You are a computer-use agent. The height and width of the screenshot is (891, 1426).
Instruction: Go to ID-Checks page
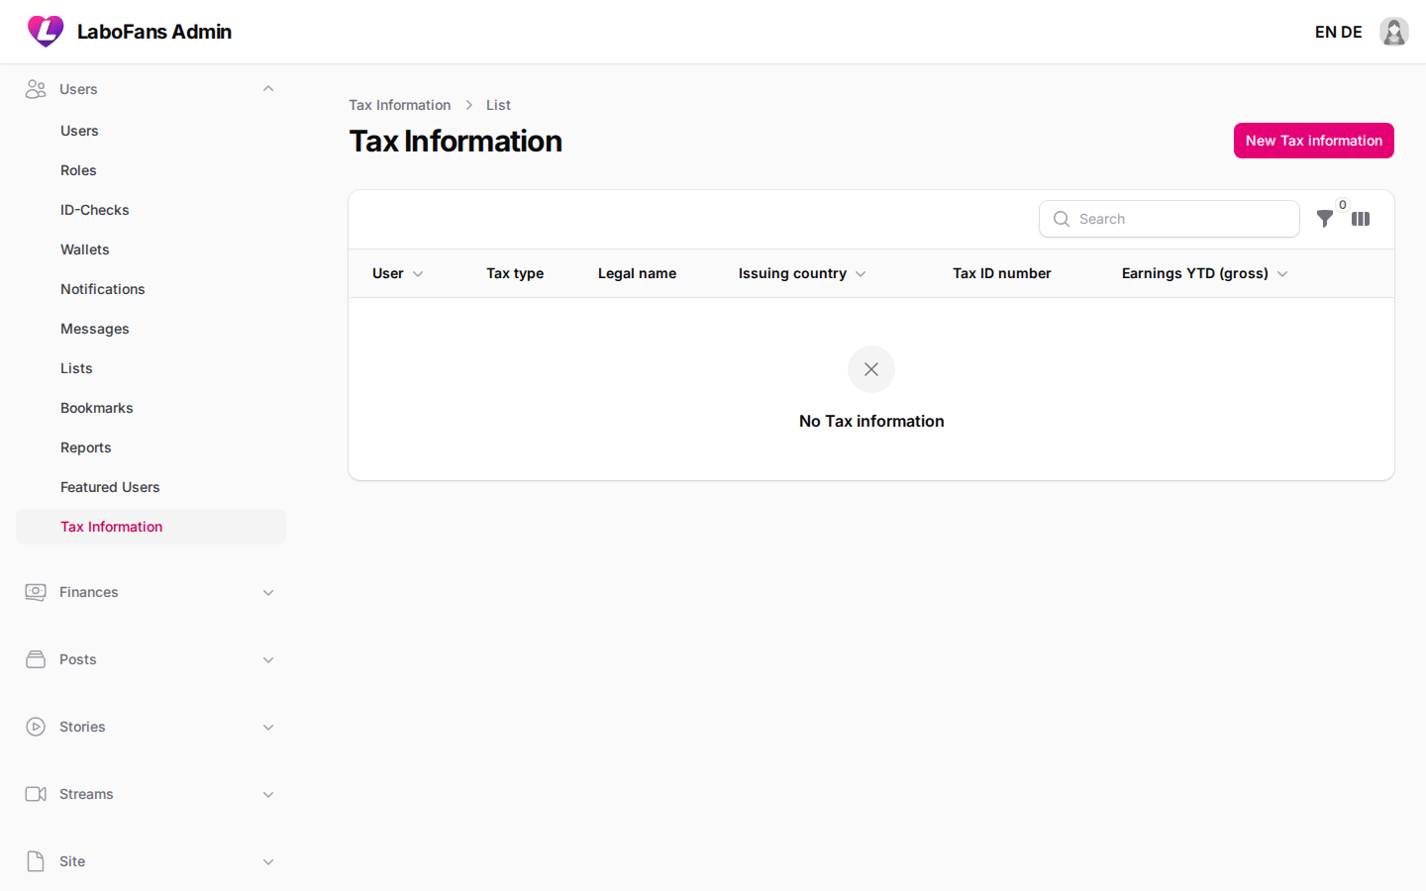point(151,210)
